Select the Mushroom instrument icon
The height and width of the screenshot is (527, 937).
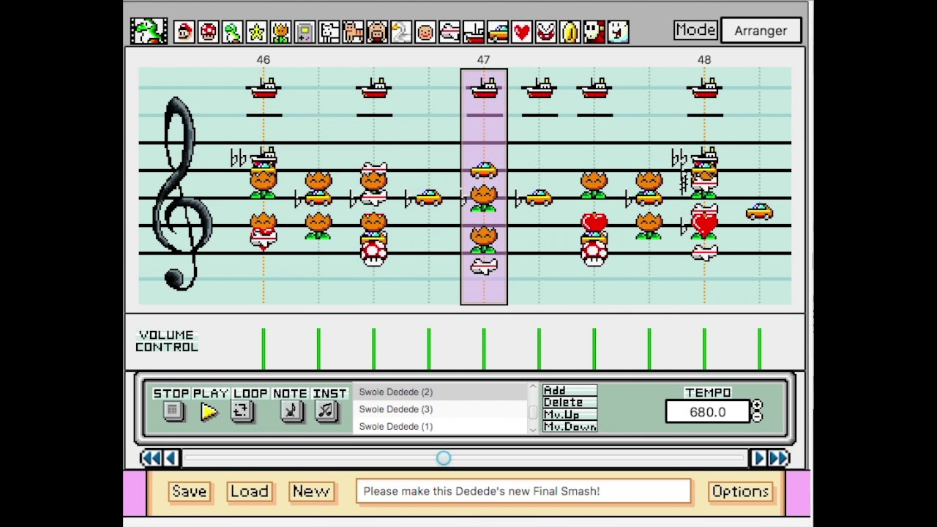tap(209, 32)
